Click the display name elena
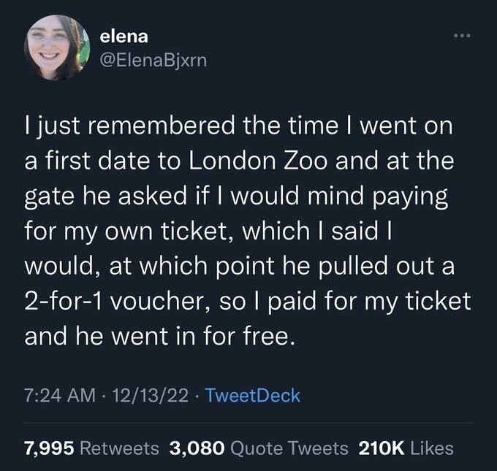Viewport: 497px width, 471px height. [124, 36]
